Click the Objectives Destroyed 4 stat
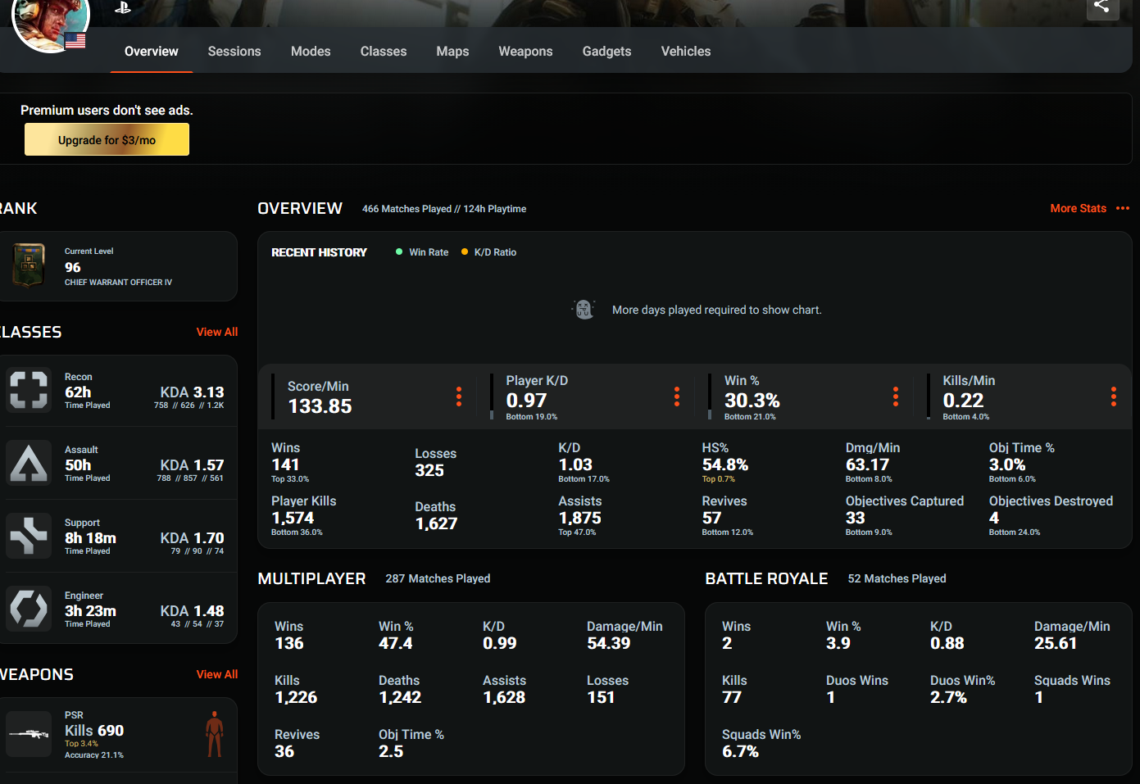The height and width of the screenshot is (784, 1140). [x=1051, y=517]
